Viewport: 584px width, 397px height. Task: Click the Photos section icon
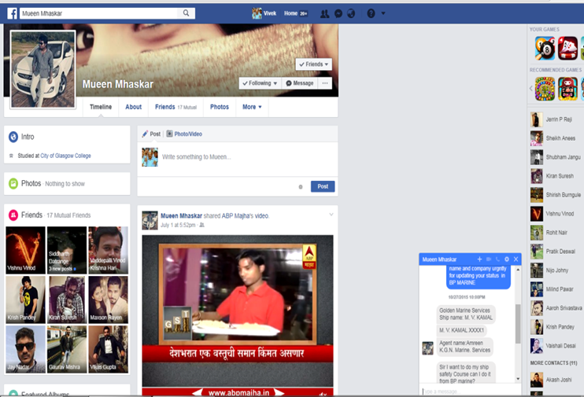[13, 183]
